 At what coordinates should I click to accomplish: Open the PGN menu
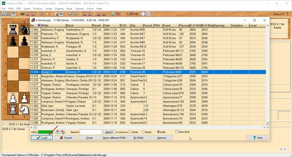tap(11, 8)
